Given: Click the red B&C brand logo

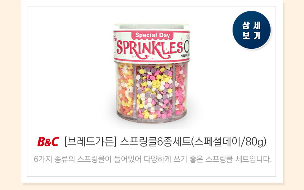Looking at the screenshot, I should tap(48, 142).
